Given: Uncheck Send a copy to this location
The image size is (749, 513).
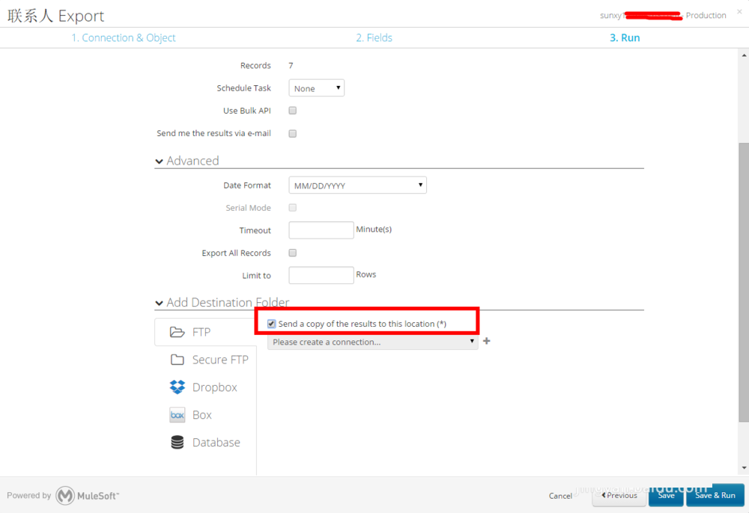Looking at the screenshot, I should (x=272, y=324).
